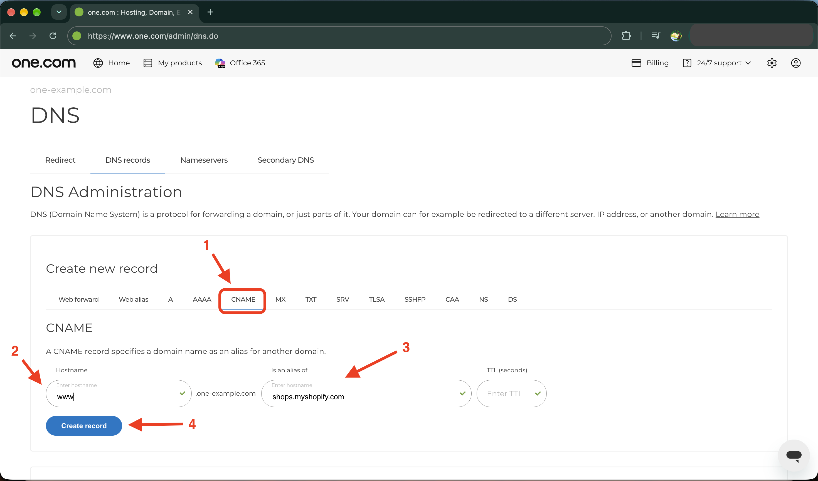Select the Web alias record type
This screenshot has height=481, width=818.
tap(134, 299)
